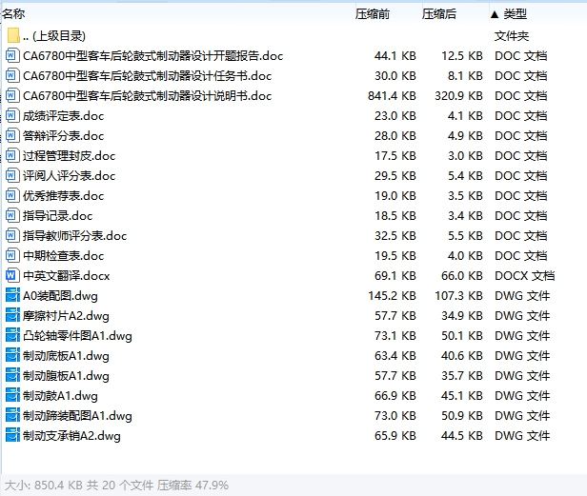587x496 pixels.
Task: Click the Word icon of 过程管理封皮.doc
Action: pos(11,155)
